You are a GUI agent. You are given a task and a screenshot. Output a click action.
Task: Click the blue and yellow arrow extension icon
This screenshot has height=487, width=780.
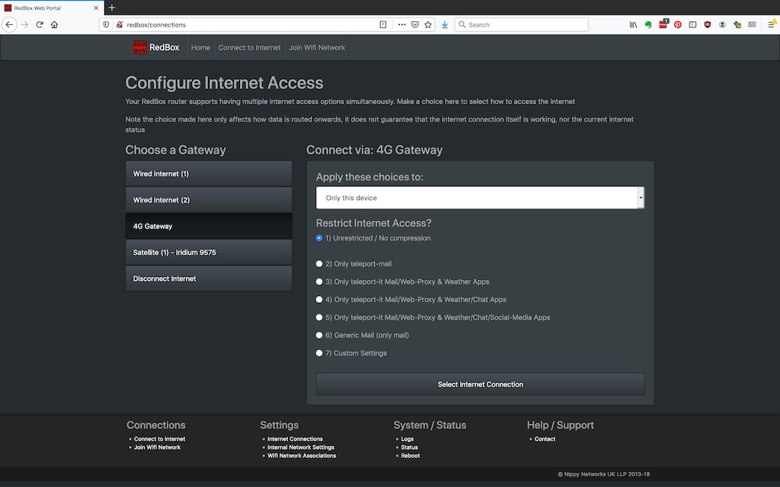737,24
